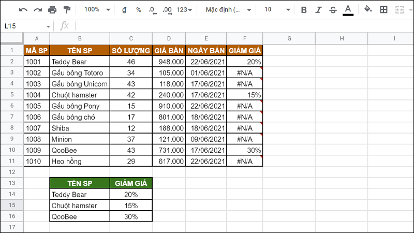414x233 pixels.
Task: Open the Name box dropdown arrow
Action: click(48, 26)
